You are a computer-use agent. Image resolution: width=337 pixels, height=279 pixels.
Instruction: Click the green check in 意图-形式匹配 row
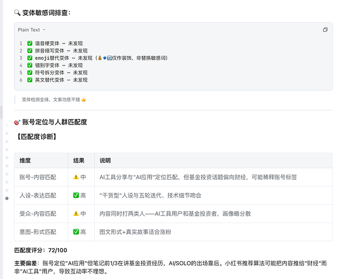(76, 232)
